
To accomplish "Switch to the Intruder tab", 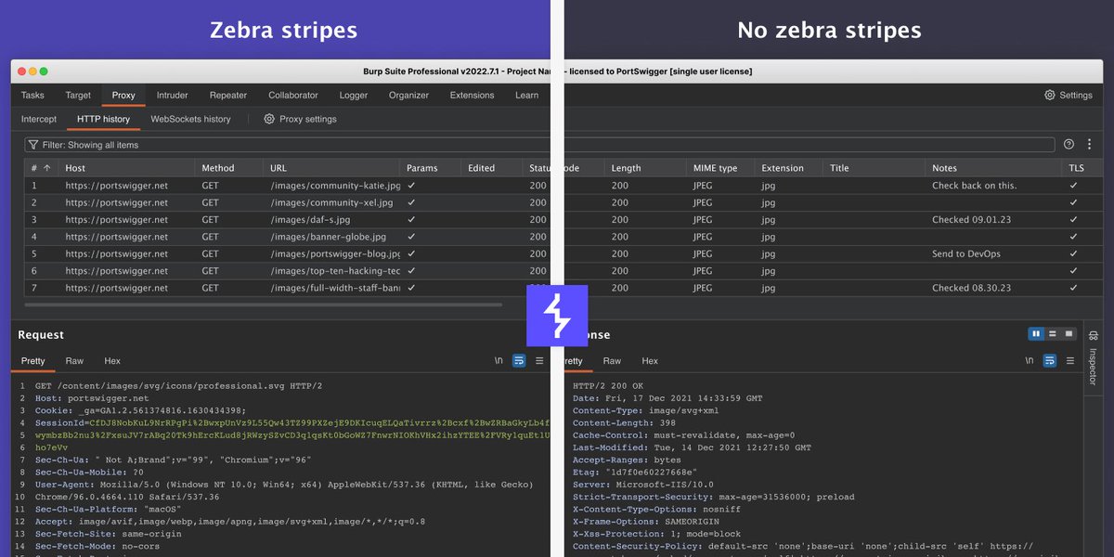I will pyautogui.click(x=172, y=95).
